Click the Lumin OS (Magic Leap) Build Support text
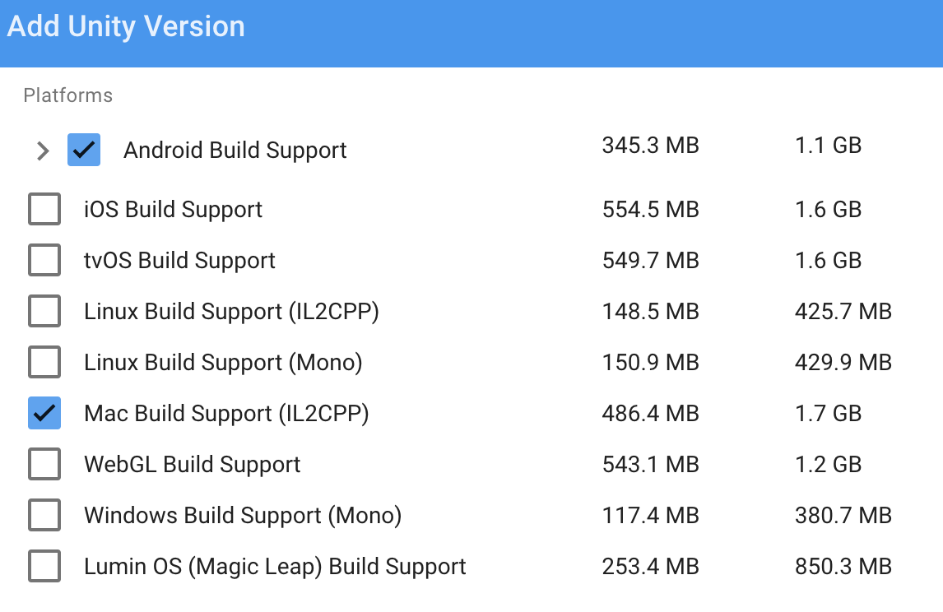The height and width of the screenshot is (612, 943). [x=275, y=567]
